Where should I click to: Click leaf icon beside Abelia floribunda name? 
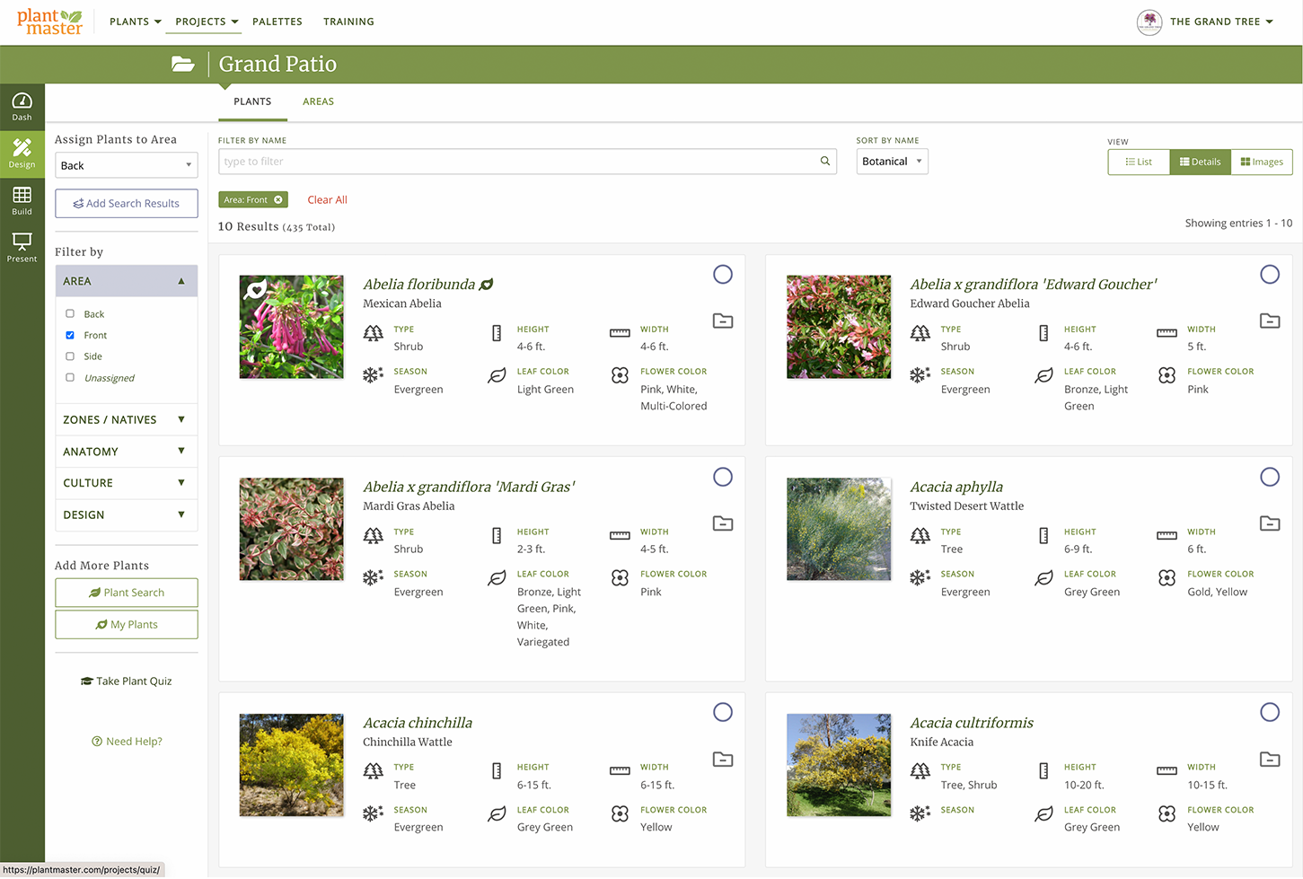(x=487, y=285)
